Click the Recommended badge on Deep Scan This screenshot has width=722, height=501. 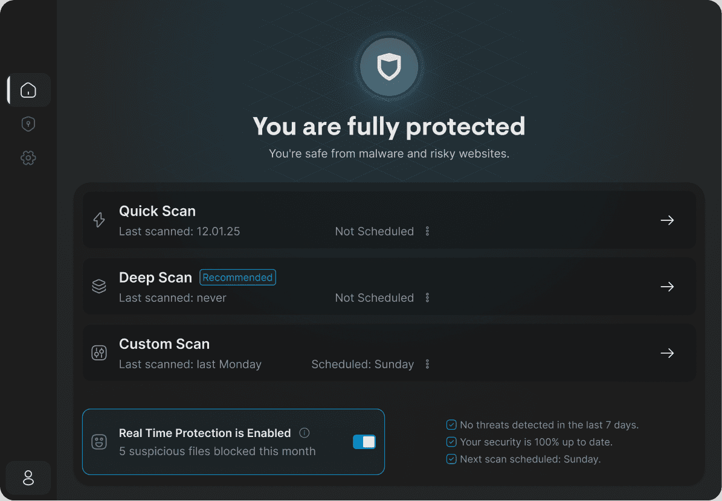pos(237,278)
